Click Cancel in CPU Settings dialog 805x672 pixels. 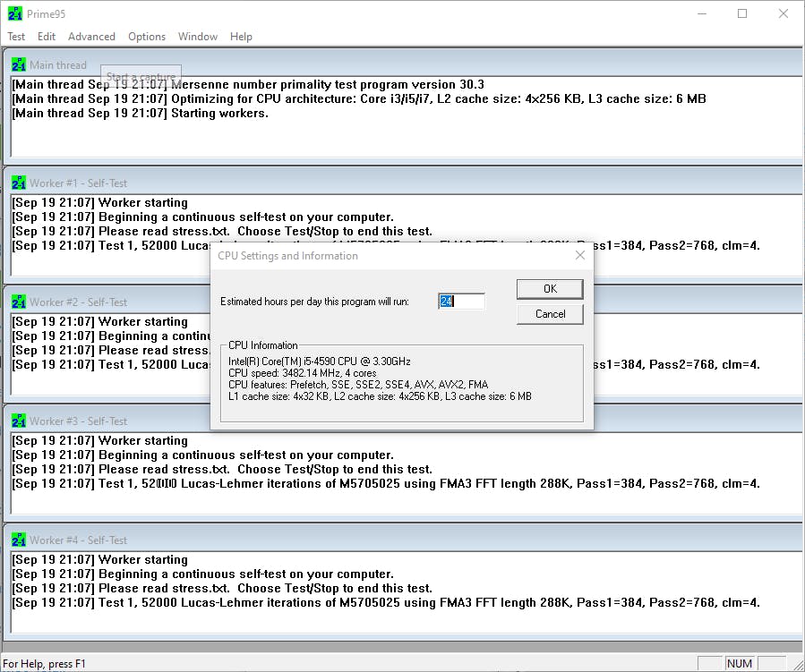tap(550, 314)
